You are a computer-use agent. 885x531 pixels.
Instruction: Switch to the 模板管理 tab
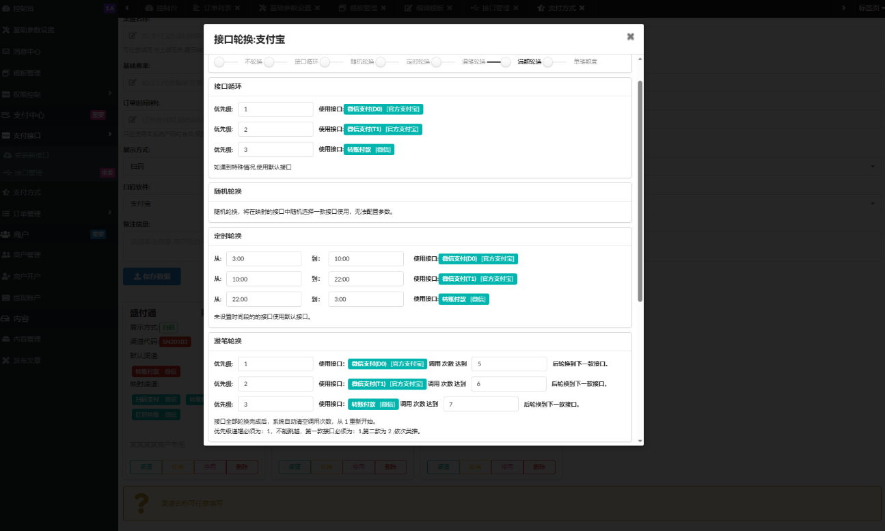pyautogui.click(x=363, y=8)
